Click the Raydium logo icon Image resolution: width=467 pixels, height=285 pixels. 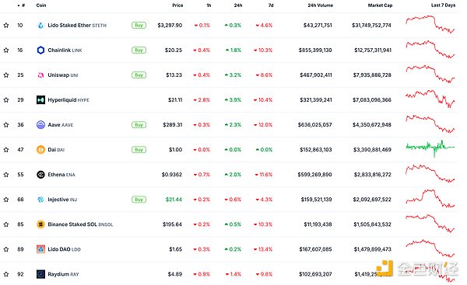coord(40,274)
